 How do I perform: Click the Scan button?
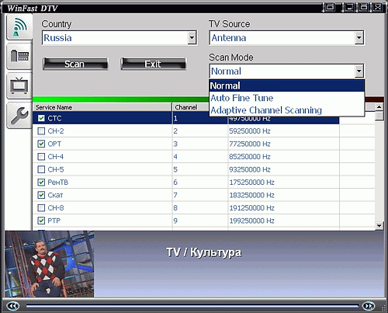[75, 64]
